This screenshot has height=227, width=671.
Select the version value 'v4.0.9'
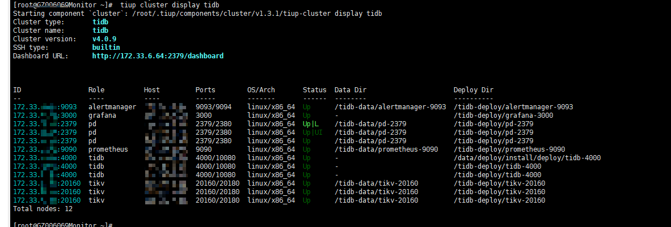[x=104, y=39]
